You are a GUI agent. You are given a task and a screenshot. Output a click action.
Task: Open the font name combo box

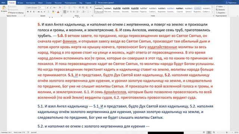click(32, 7)
